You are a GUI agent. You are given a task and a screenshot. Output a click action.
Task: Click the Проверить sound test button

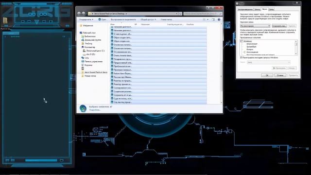pos(279,68)
